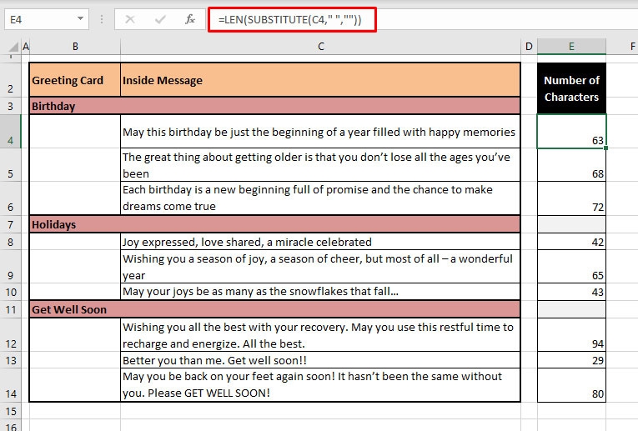Click the 'Birthday' section row
638x431 pixels.
coord(275,106)
